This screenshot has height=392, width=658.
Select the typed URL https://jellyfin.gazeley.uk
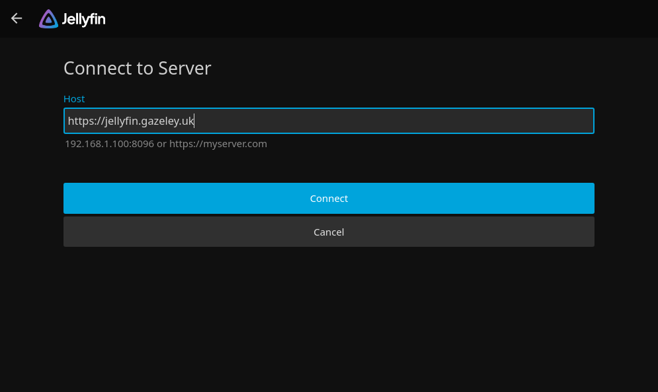click(x=130, y=121)
